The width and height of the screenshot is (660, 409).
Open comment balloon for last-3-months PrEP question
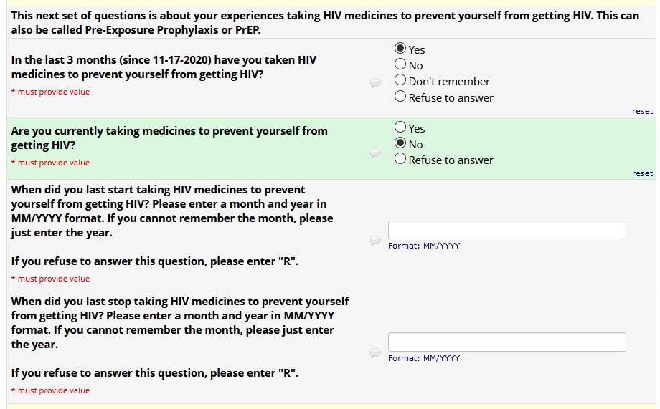point(374,83)
